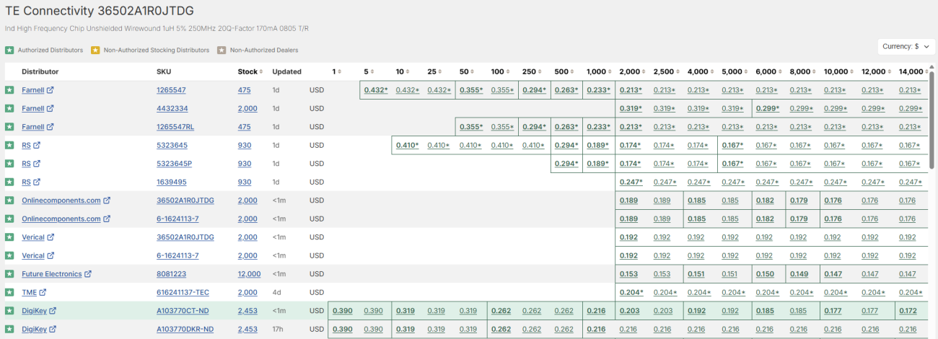938x339 pixels.
Task: Click price 0.192 at quantity 2,000 for Verical 36502A1R0JTDG
Action: (x=628, y=237)
